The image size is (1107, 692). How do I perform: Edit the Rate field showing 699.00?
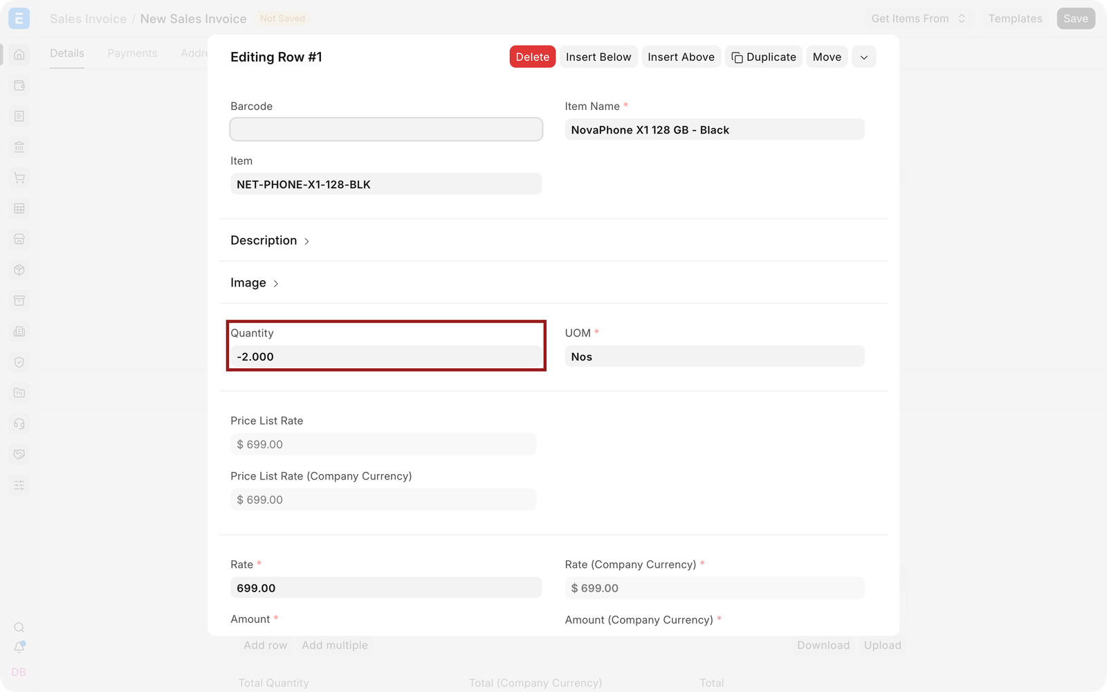tap(386, 588)
